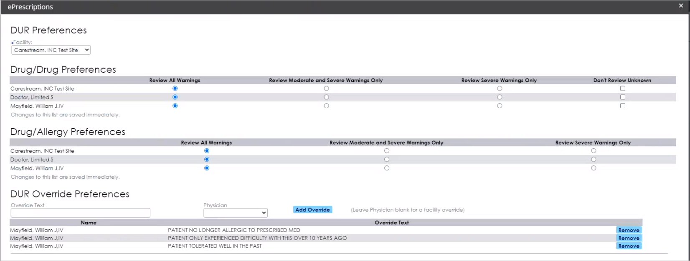Tick Don't Review Unknown for Mayfield, William
Image resolution: width=690 pixels, height=261 pixels.
(622, 106)
